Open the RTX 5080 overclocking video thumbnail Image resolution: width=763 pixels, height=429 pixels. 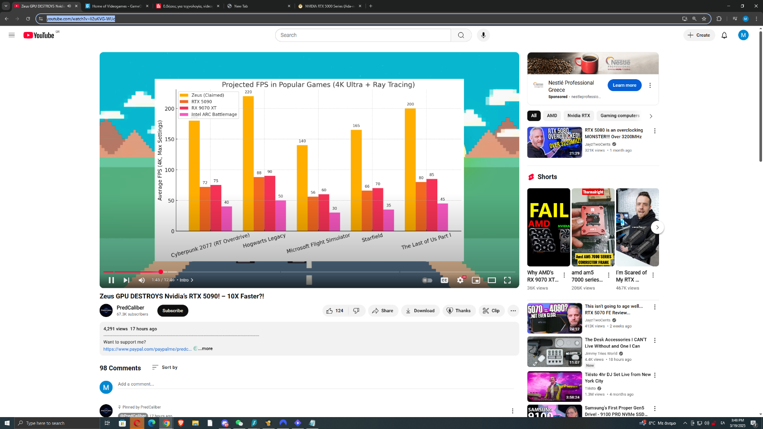555,142
